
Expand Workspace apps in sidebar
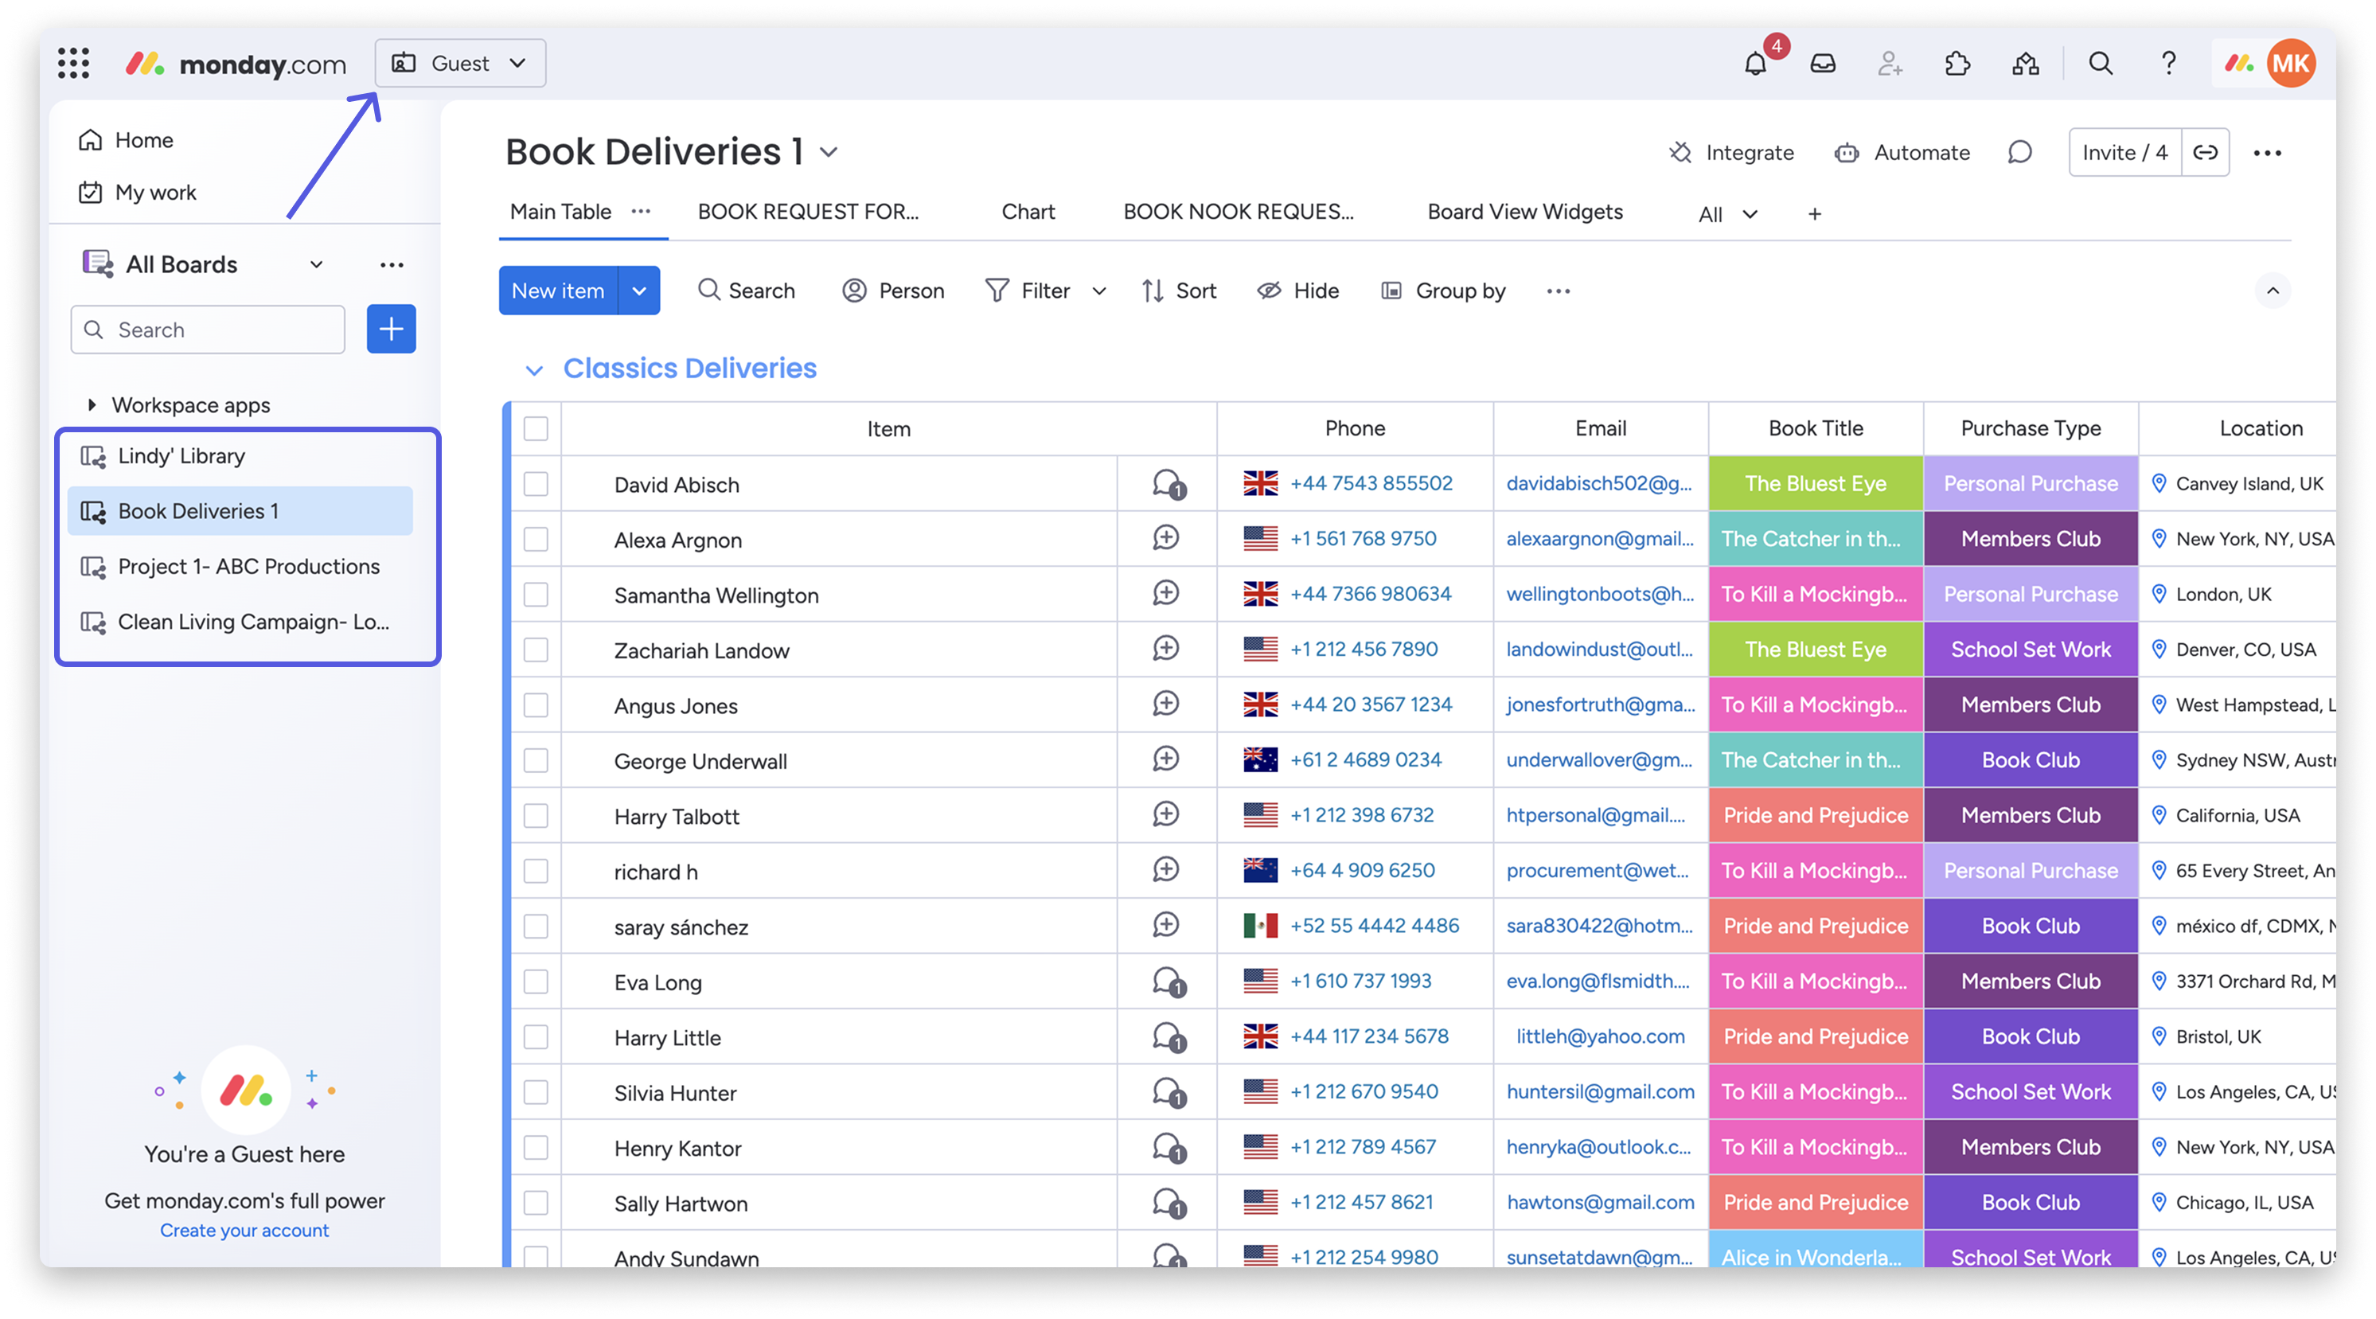92,405
